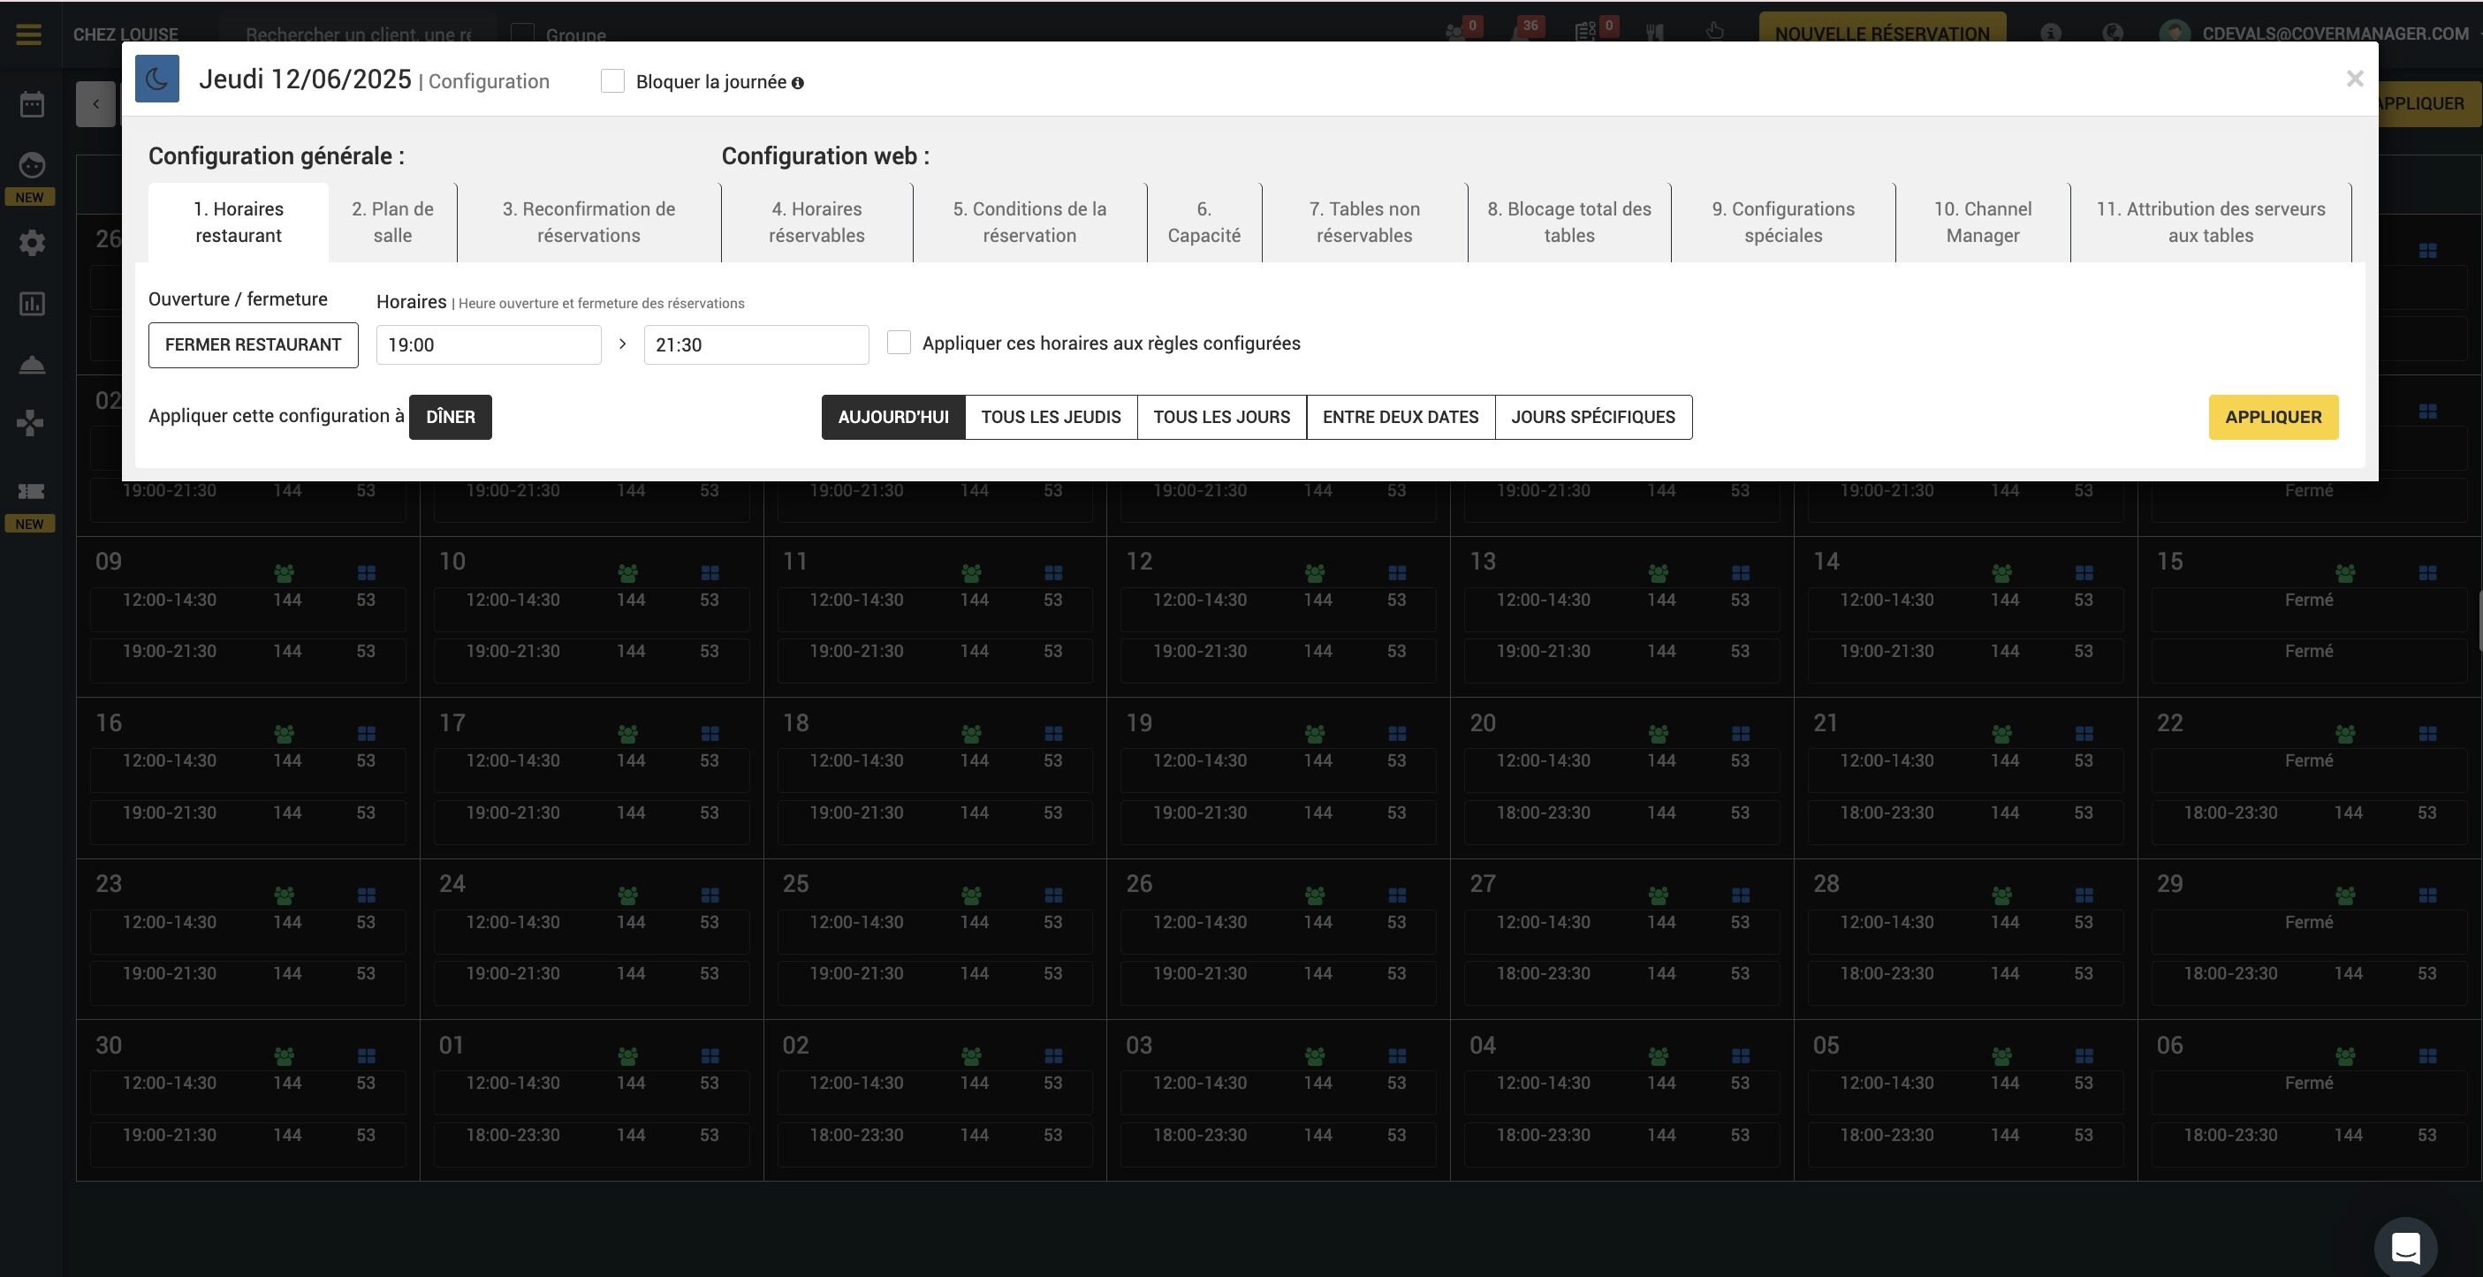Image resolution: width=2483 pixels, height=1277 pixels.
Task: Switch to the 6. Capacité tab
Action: pyautogui.click(x=1203, y=223)
